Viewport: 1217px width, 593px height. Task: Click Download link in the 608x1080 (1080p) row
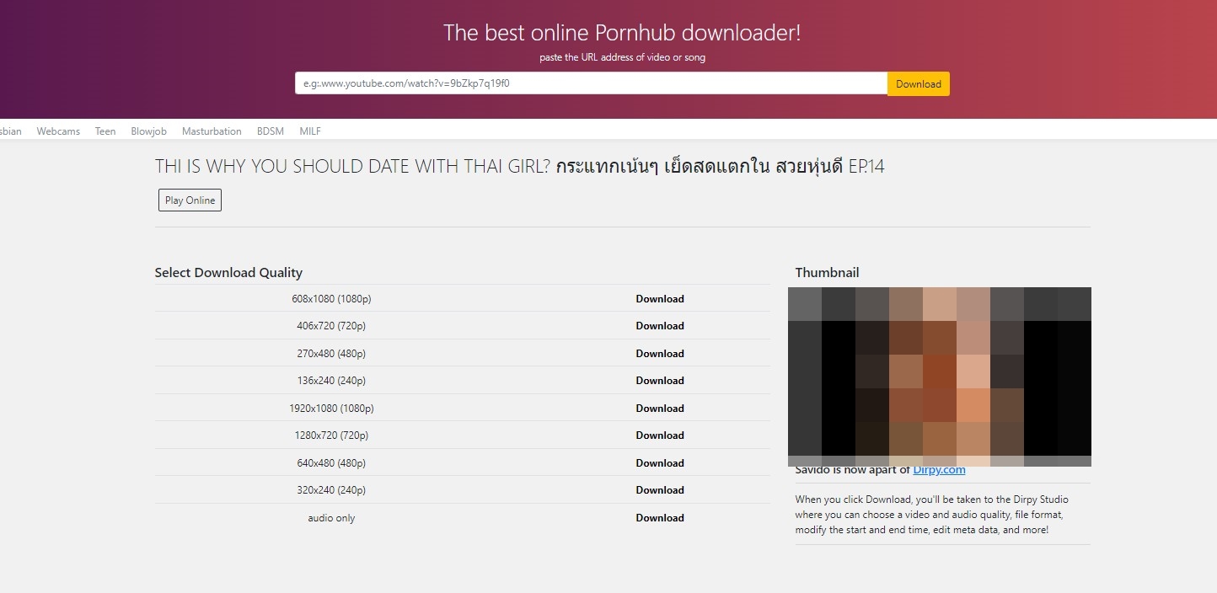660,299
